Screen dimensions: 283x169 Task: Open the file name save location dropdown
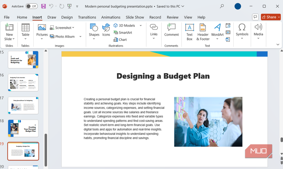pyautogui.click(x=182, y=6)
